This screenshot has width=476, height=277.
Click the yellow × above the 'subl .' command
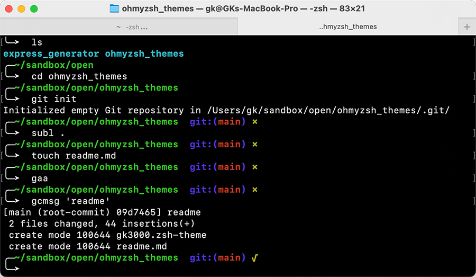254,122
